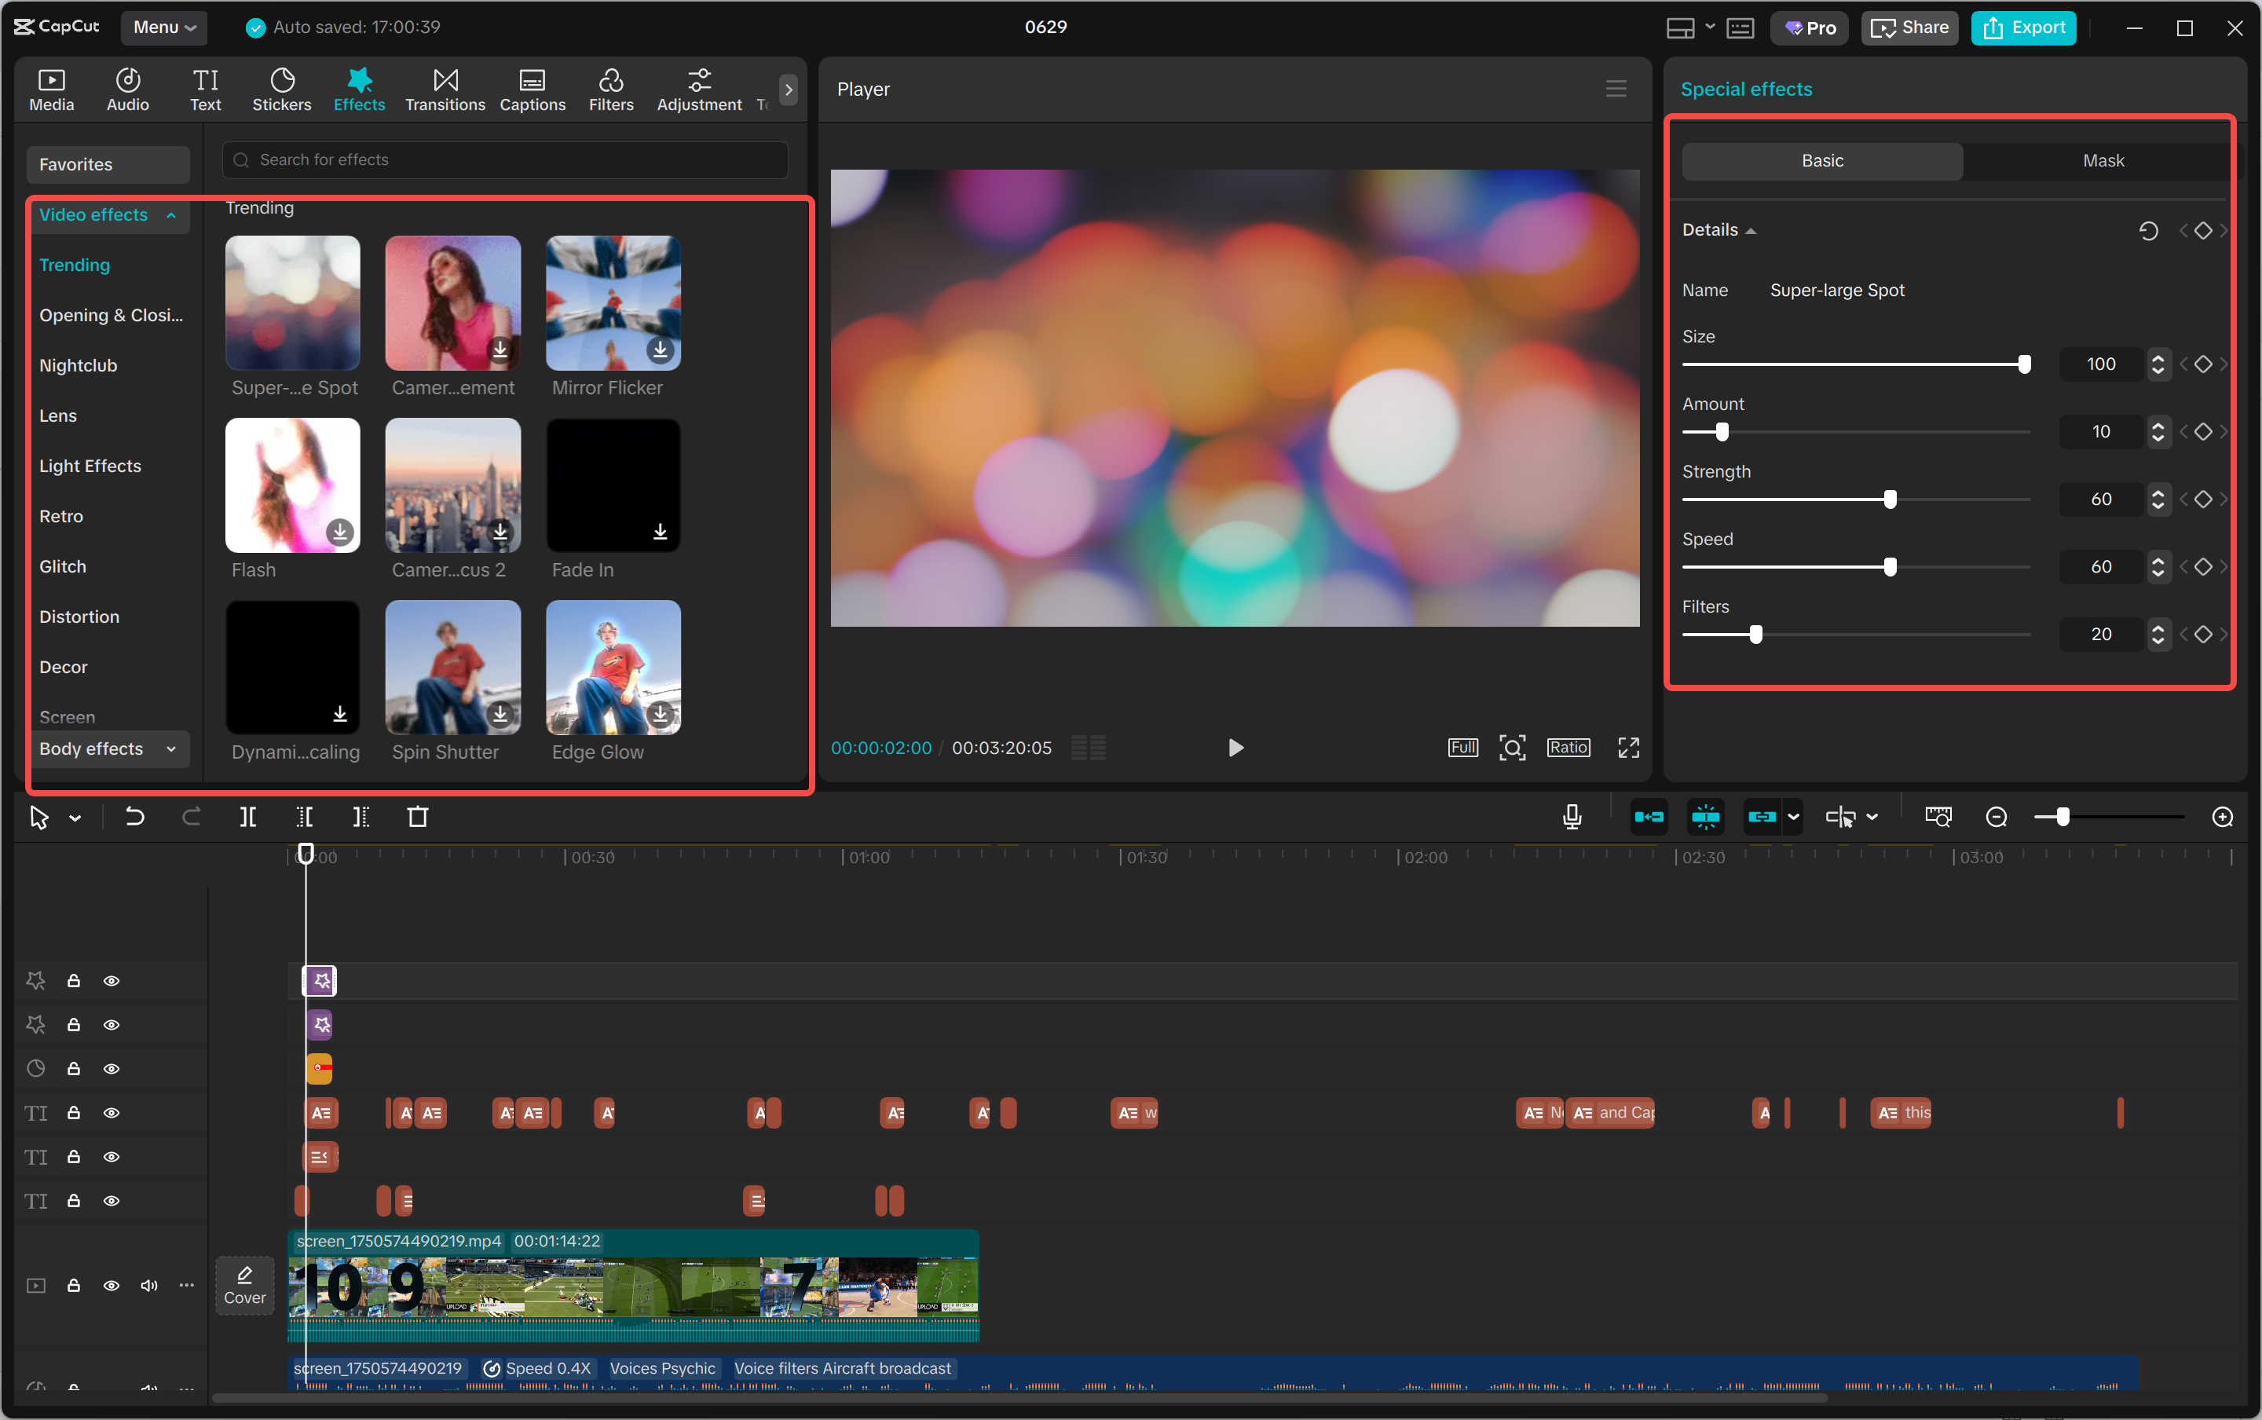Split the clip at the playhead
The height and width of the screenshot is (1420, 2262).
[x=248, y=817]
